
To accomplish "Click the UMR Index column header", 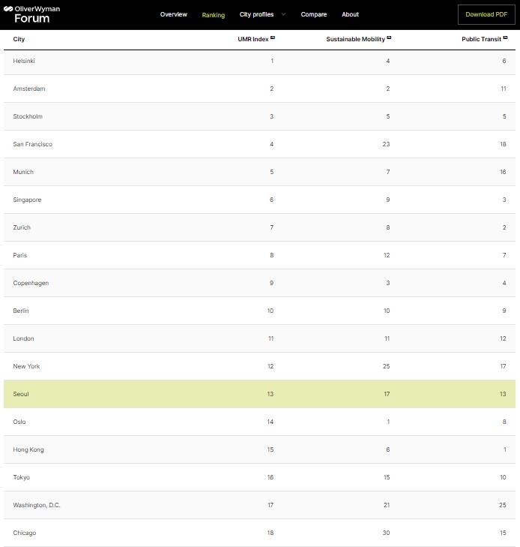I will pos(253,39).
